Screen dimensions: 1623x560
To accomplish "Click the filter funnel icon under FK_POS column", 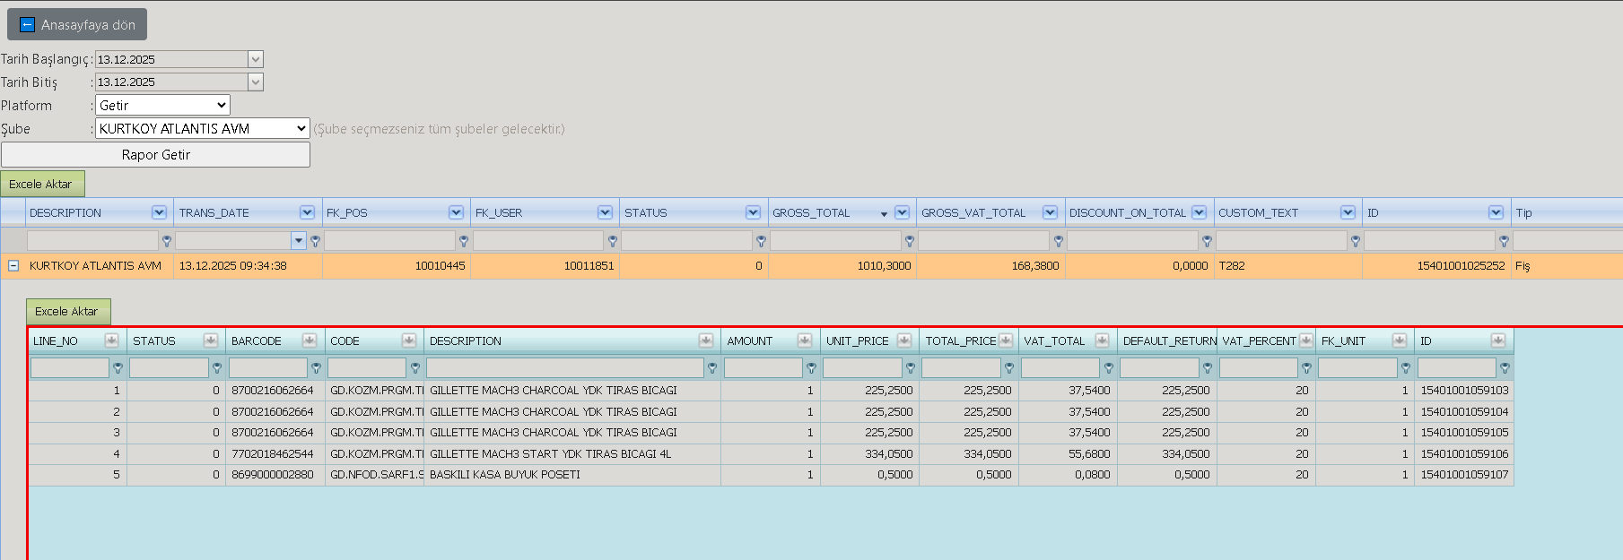I will coord(464,241).
